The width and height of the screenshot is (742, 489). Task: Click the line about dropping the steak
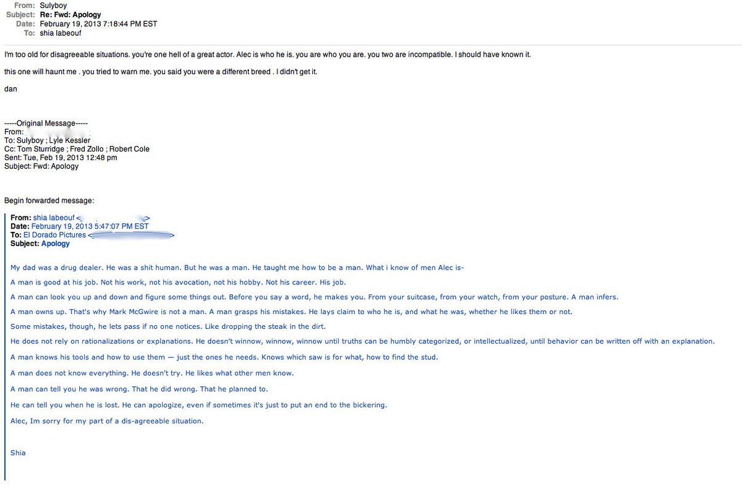tap(168, 326)
